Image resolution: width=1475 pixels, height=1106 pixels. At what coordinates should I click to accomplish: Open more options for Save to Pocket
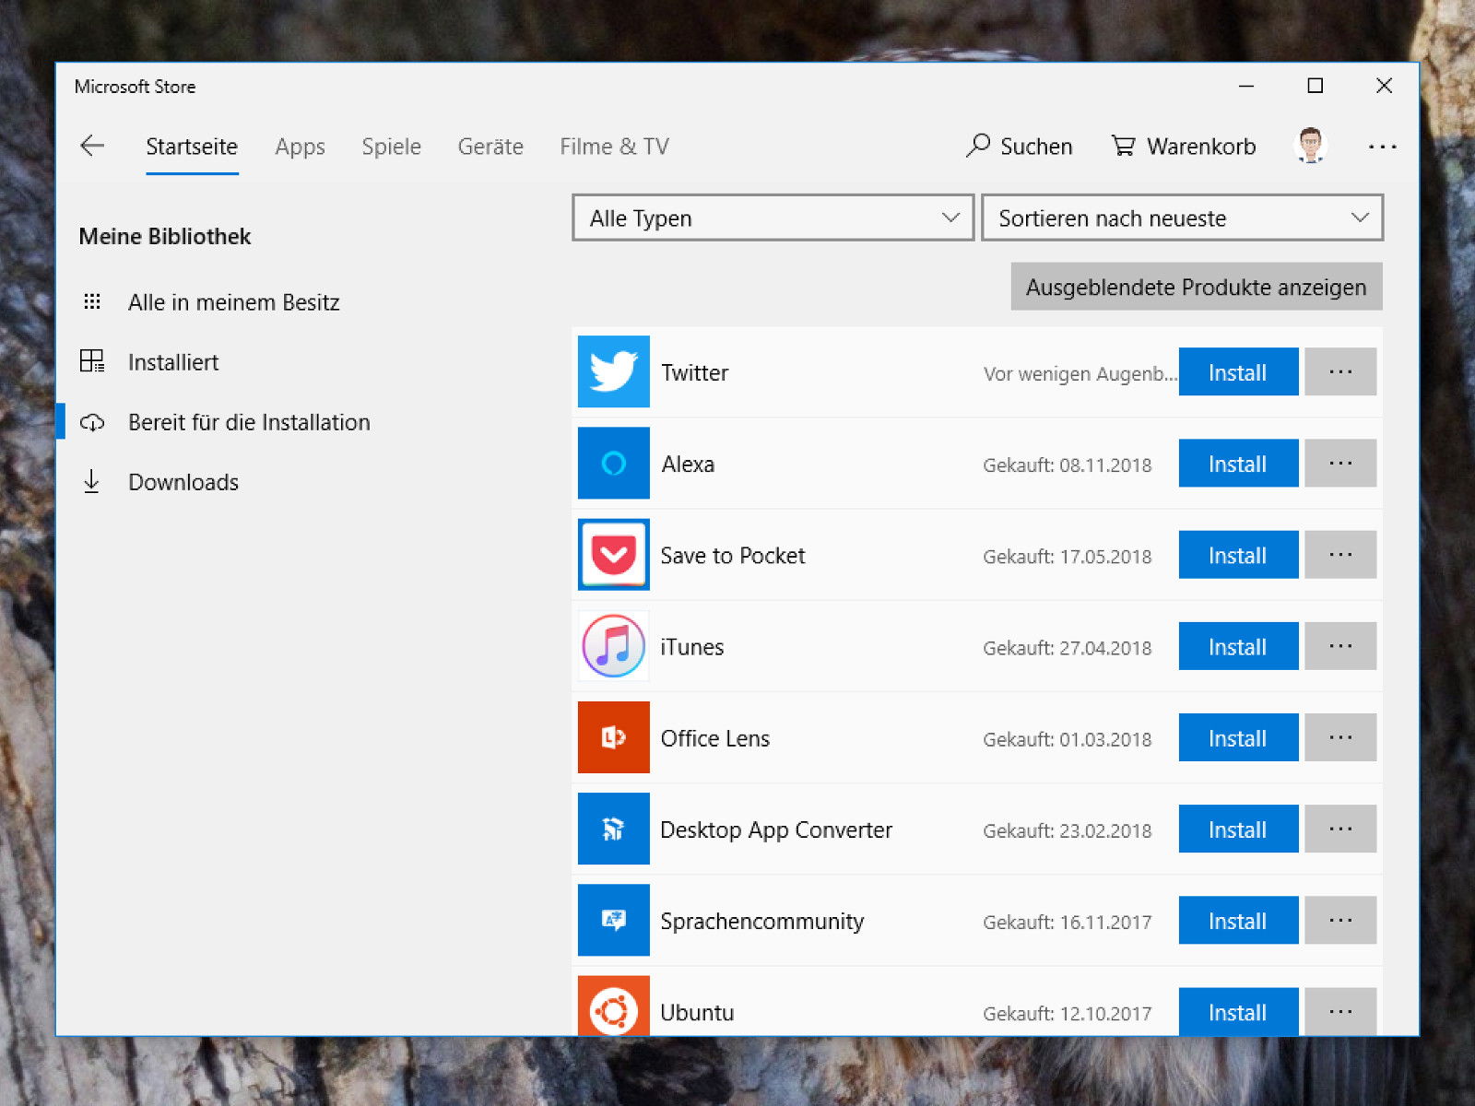tap(1341, 554)
